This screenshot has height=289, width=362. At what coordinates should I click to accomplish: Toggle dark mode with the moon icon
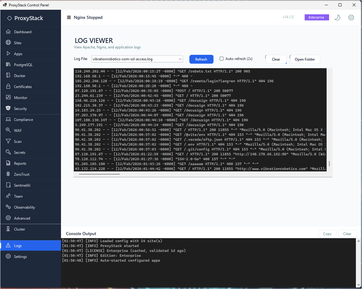337,17
